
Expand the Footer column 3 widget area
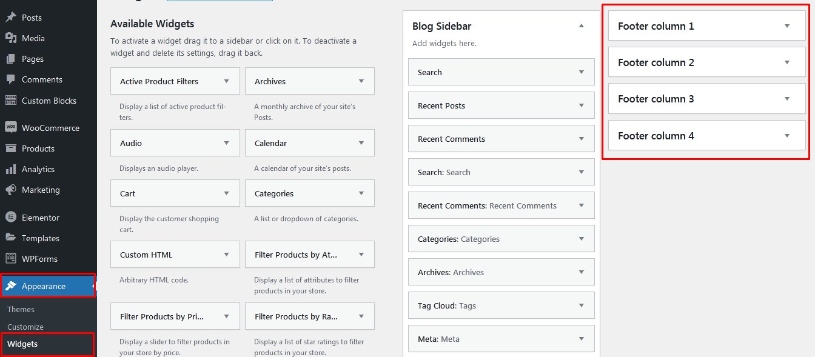tap(787, 99)
